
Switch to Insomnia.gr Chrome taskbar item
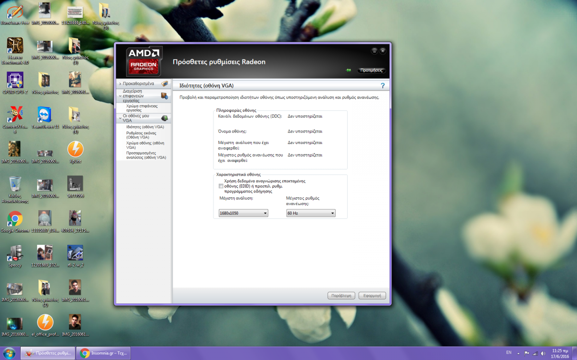point(104,353)
